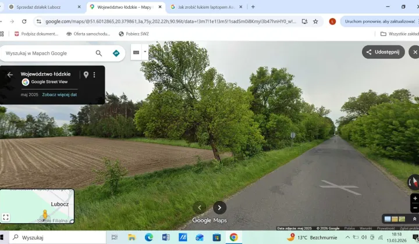Open the Wi-Fi network tray icon
This screenshot has height=244, width=419.
381,238
